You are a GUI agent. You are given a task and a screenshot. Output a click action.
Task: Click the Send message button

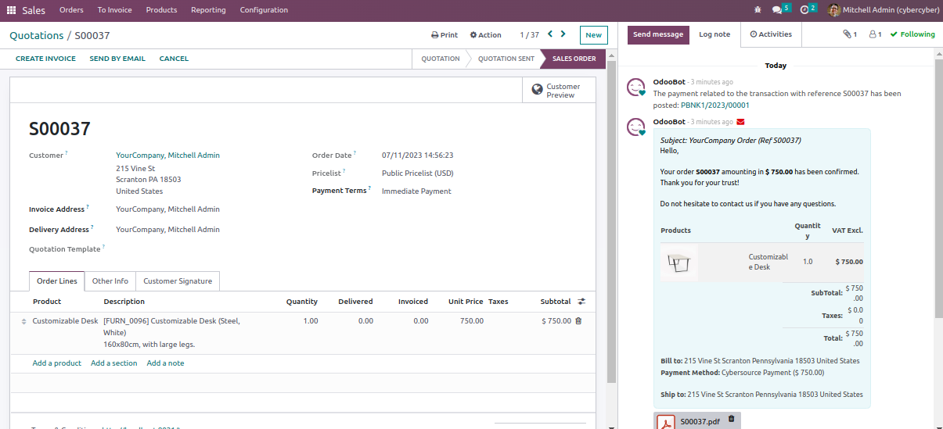[658, 34]
